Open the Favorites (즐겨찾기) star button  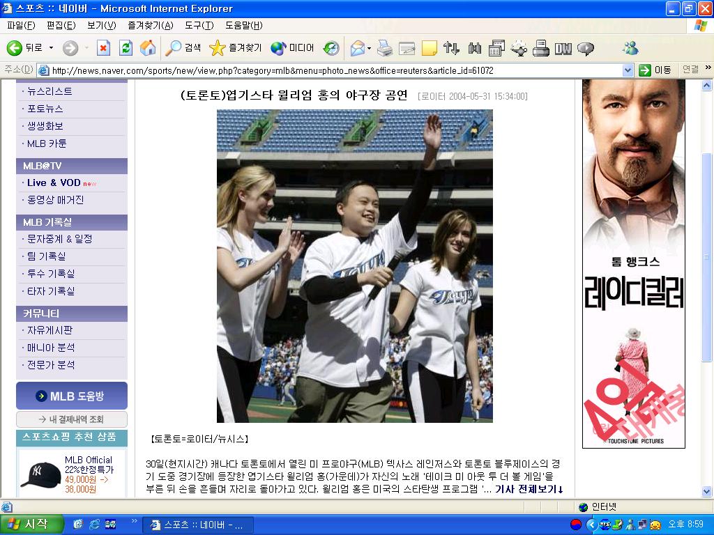pos(235,48)
